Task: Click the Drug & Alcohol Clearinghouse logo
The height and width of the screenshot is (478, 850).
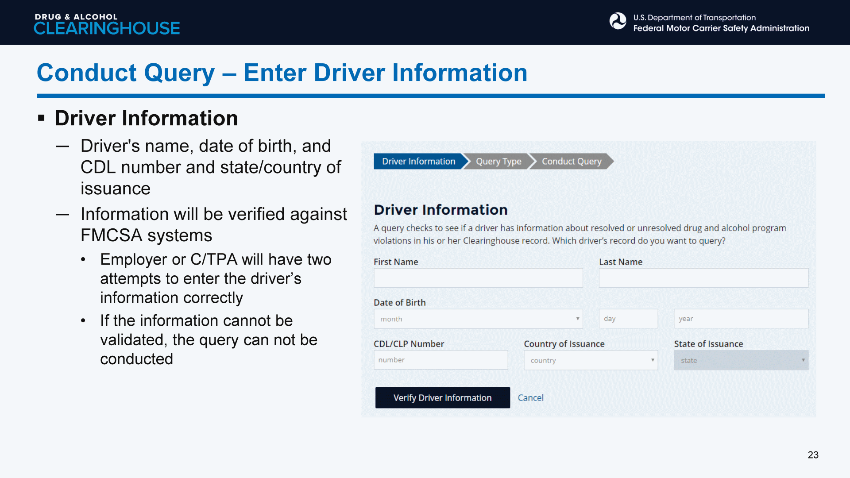Action: [107, 23]
